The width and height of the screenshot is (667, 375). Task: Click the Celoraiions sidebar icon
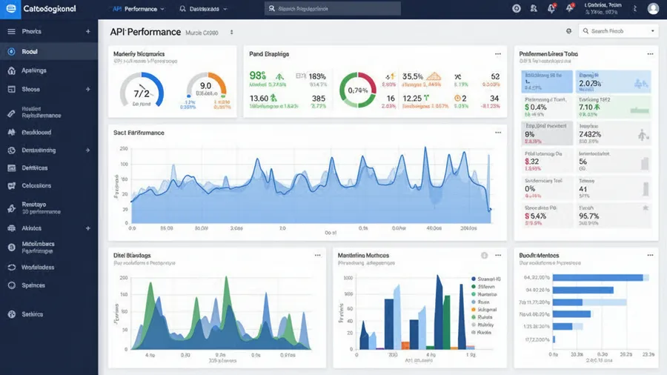click(11, 186)
